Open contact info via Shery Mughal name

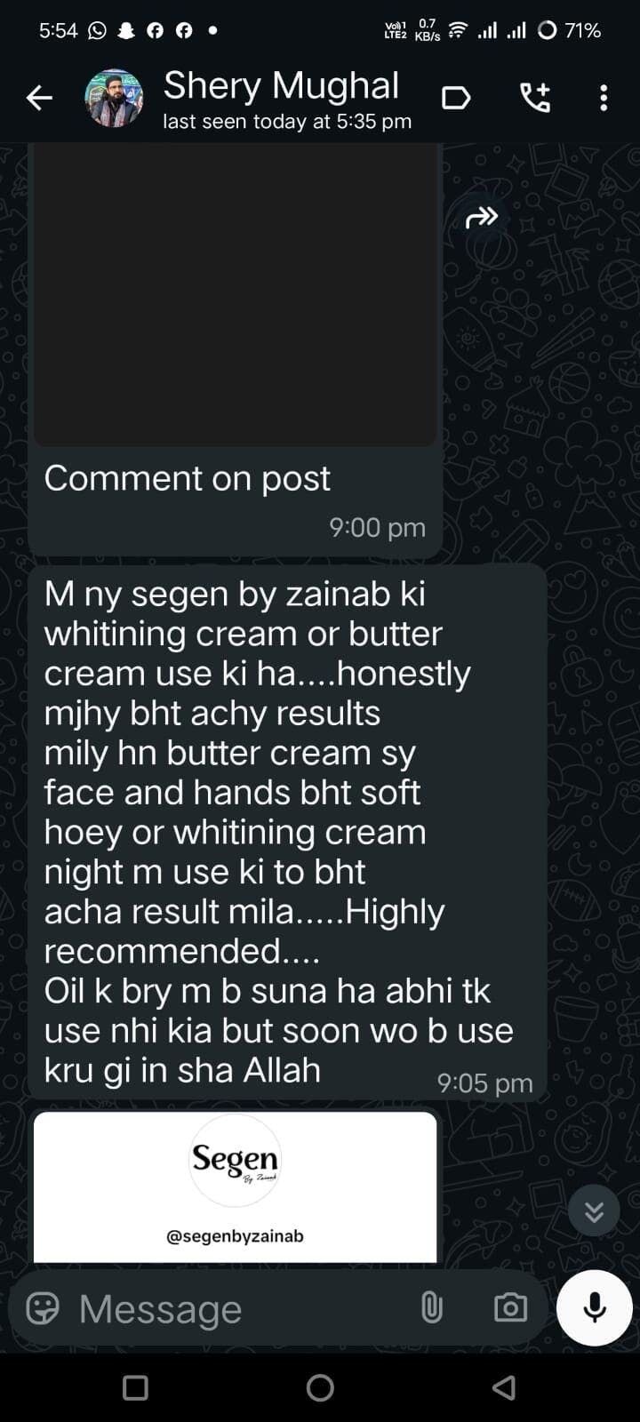[x=281, y=85]
